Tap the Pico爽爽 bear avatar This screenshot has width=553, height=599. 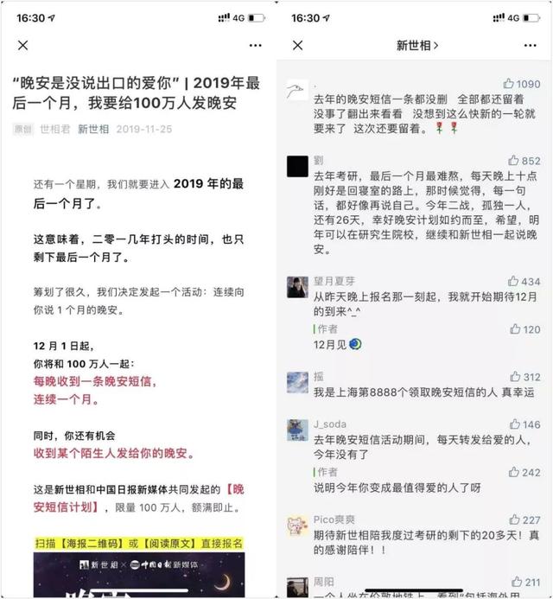tap(297, 526)
